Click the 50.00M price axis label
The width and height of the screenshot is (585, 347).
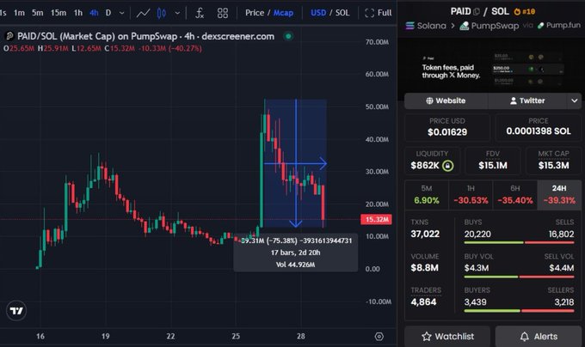click(377, 107)
